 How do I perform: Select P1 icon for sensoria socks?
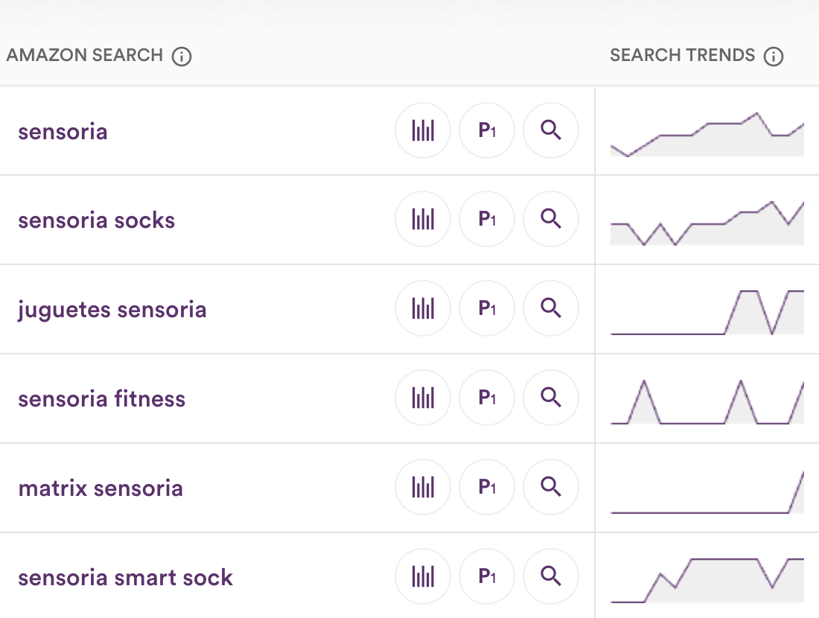pos(487,220)
